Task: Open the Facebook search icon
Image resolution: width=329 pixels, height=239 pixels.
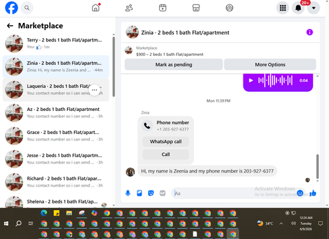Action: pyautogui.click(x=27, y=8)
